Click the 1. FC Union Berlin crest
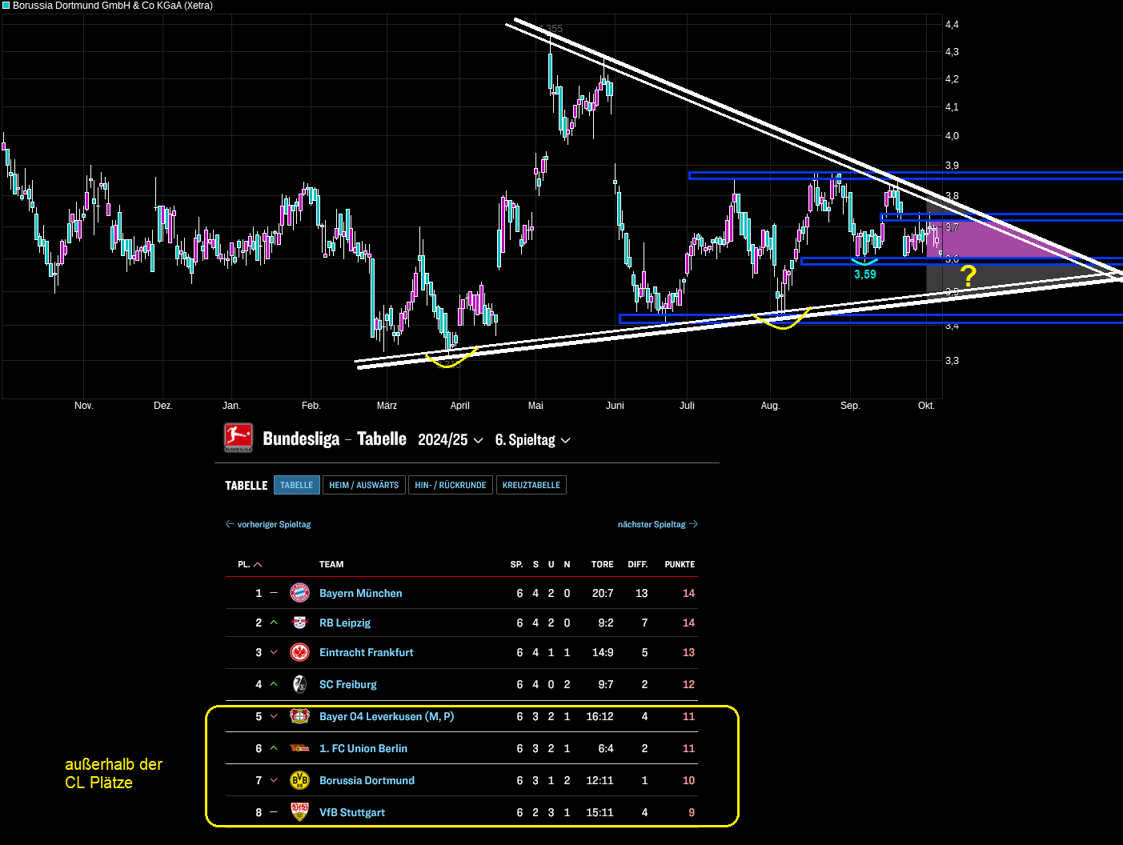Screen dimensions: 1123x845 pos(299,748)
